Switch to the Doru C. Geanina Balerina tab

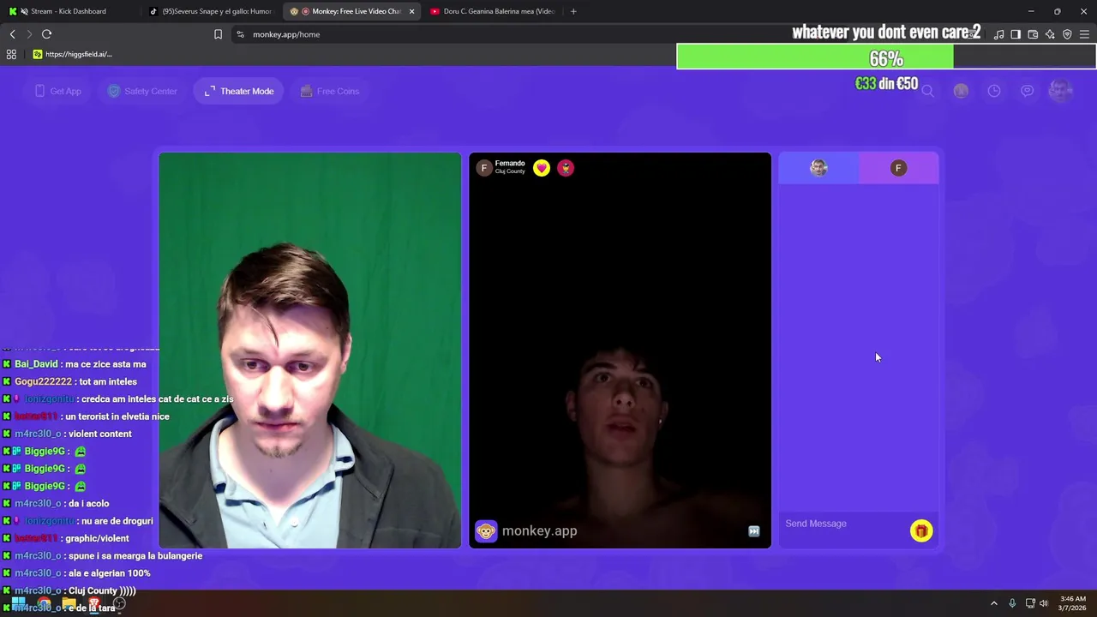coord(492,11)
